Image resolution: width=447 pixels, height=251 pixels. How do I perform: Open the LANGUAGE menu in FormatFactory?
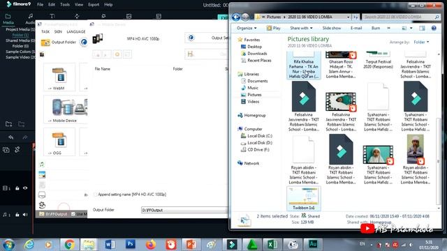point(76,31)
